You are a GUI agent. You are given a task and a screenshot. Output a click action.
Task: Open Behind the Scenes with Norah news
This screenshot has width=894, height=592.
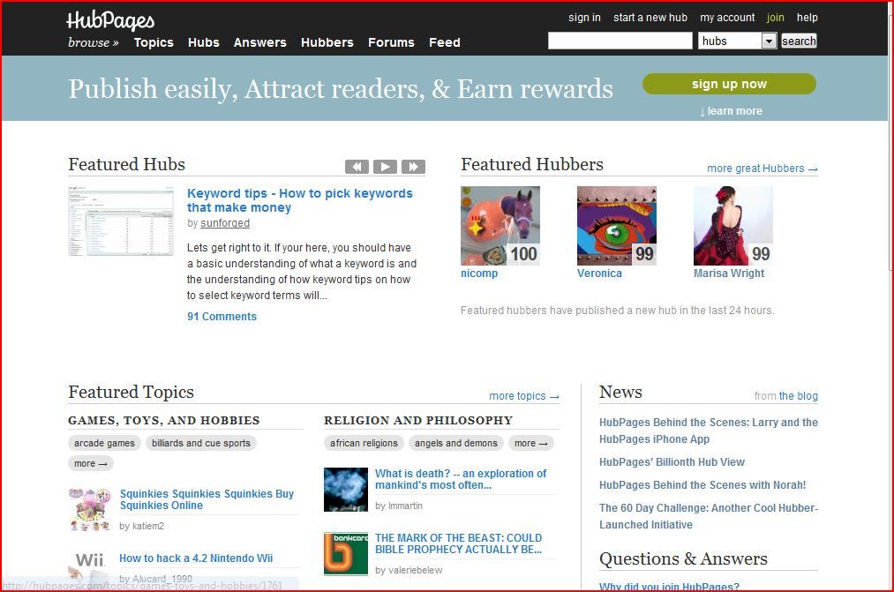click(x=702, y=485)
